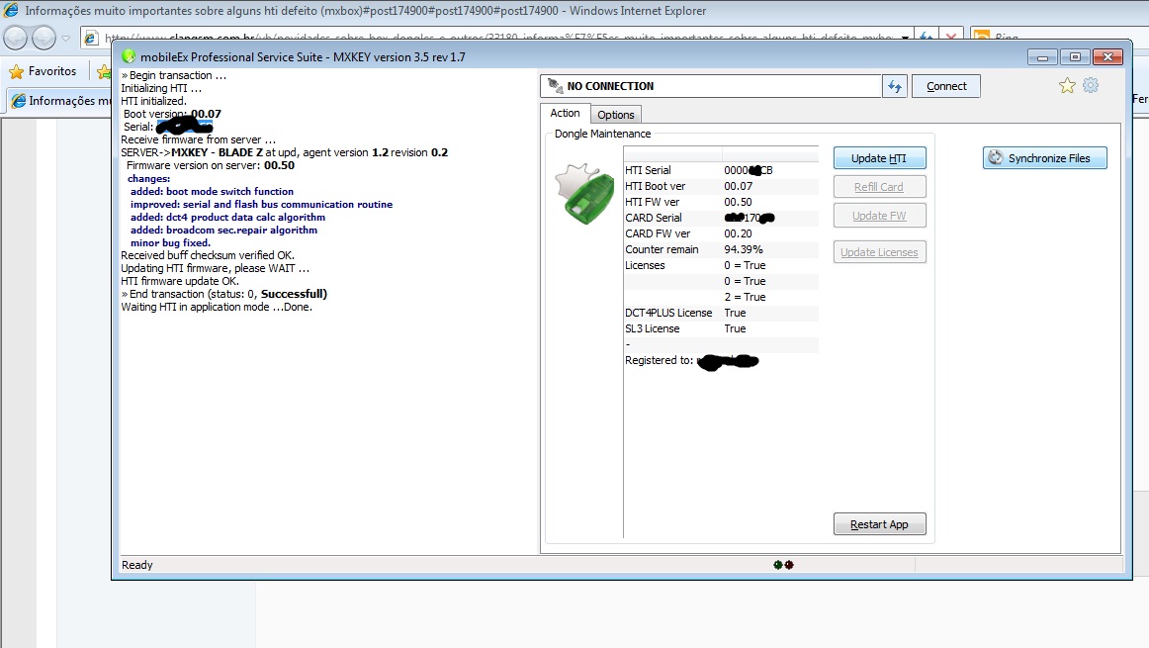Click the NO CONNECTION port field
Image resolution: width=1149 pixels, height=648 pixels.
[711, 86]
